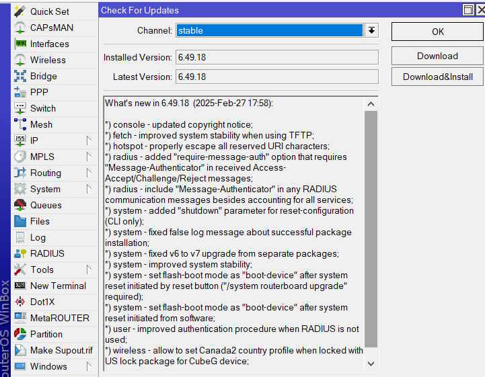Select Bridge from the sidebar

pos(55,76)
